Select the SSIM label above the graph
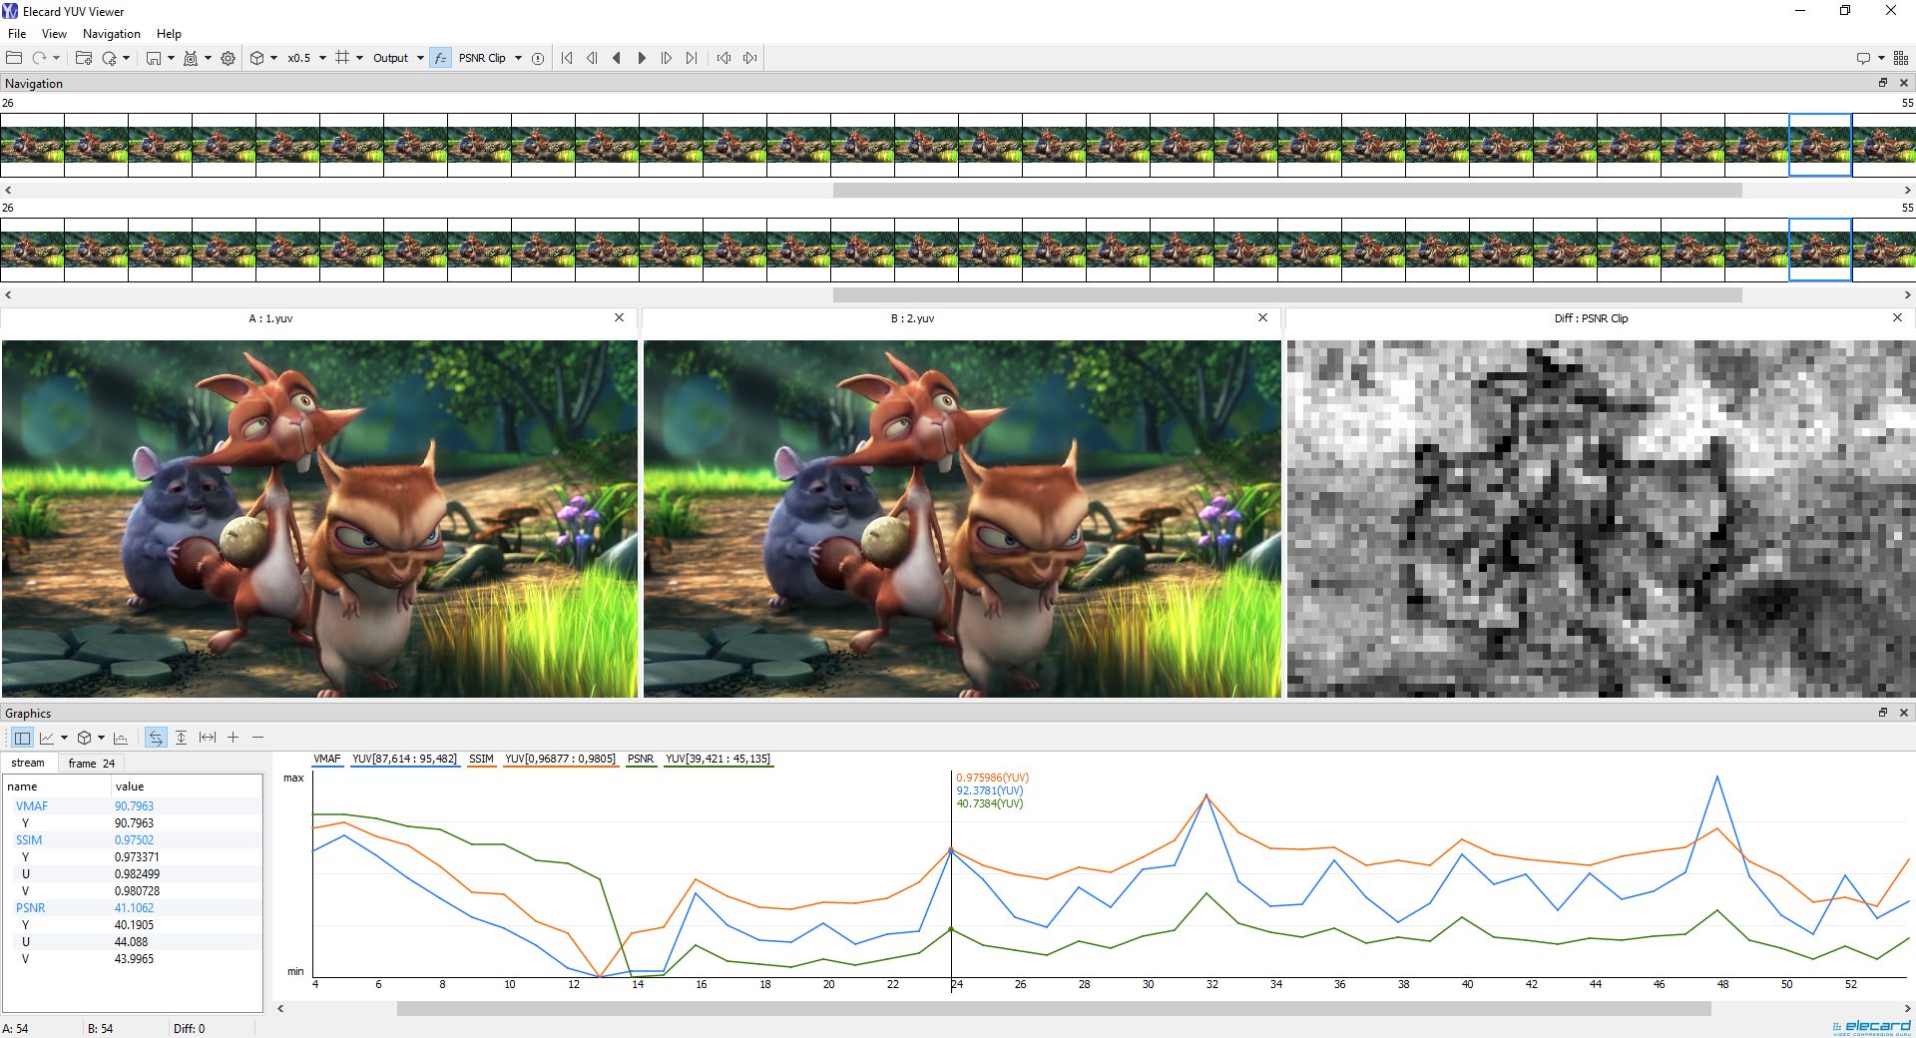Viewport: 1916px width, 1038px height. [481, 760]
